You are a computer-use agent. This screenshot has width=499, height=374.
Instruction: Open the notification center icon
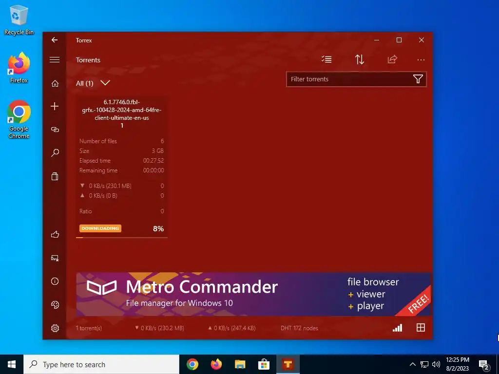(x=484, y=365)
